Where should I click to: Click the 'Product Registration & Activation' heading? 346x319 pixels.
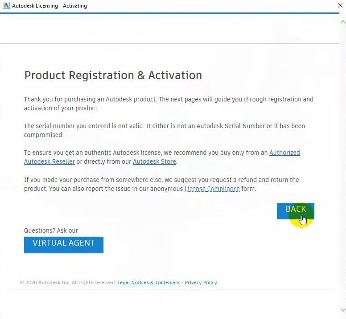click(113, 76)
